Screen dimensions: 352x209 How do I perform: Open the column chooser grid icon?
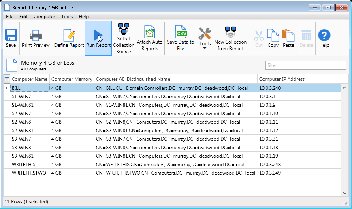click(6, 79)
